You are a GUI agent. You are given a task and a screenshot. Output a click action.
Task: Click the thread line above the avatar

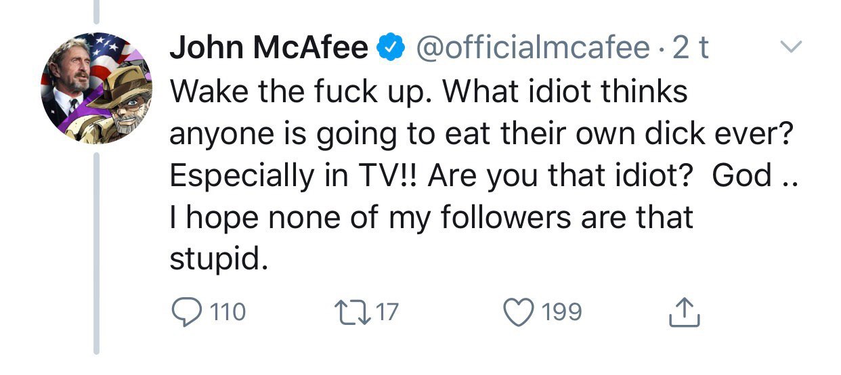[96, 11]
